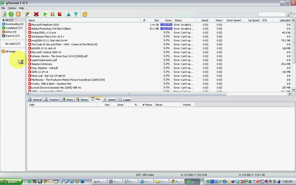Open the Help menu
Viewport: 296px width, 185px height.
pos(21,8)
